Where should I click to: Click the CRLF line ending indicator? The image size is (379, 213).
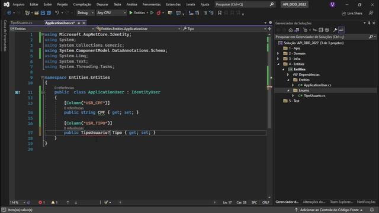(x=266, y=202)
